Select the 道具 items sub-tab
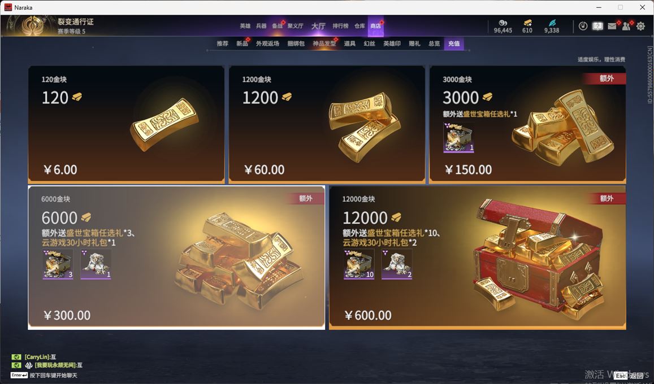The width and height of the screenshot is (654, 384). (349, 43)
